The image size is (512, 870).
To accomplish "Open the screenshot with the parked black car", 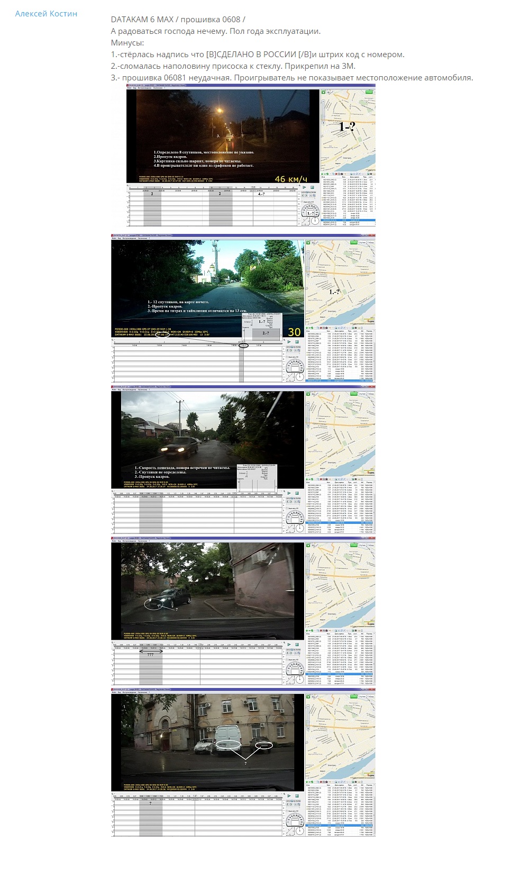I will pos(243,611).
